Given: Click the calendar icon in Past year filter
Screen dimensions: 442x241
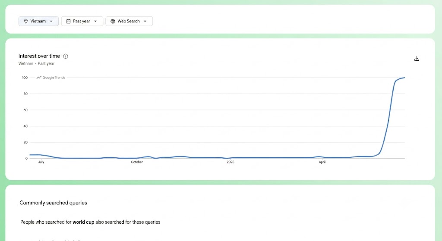Looking at the screenshot, I should pyautogui.click(x=68, y=21).
